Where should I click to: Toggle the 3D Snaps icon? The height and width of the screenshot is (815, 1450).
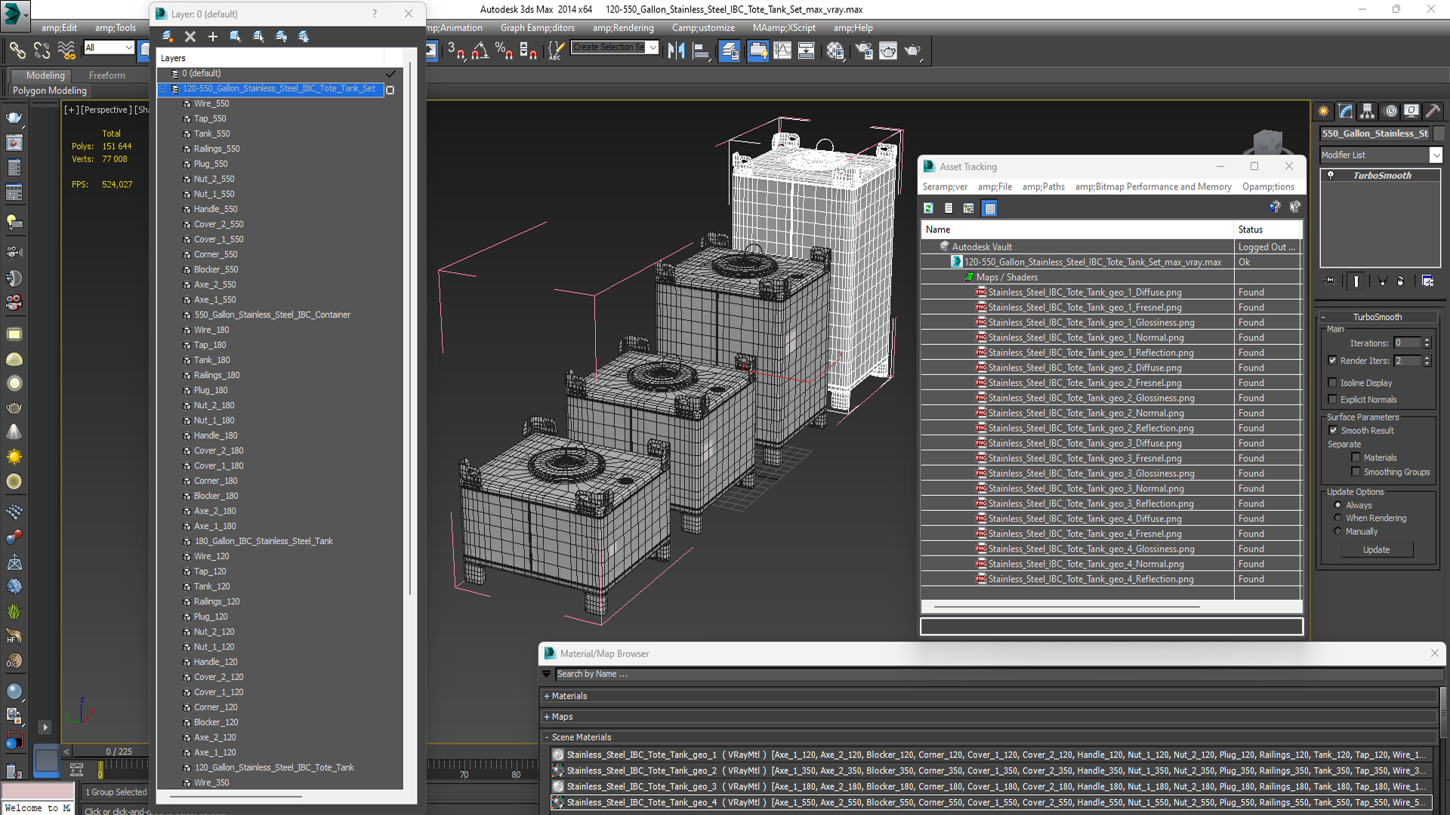point(455,51)
